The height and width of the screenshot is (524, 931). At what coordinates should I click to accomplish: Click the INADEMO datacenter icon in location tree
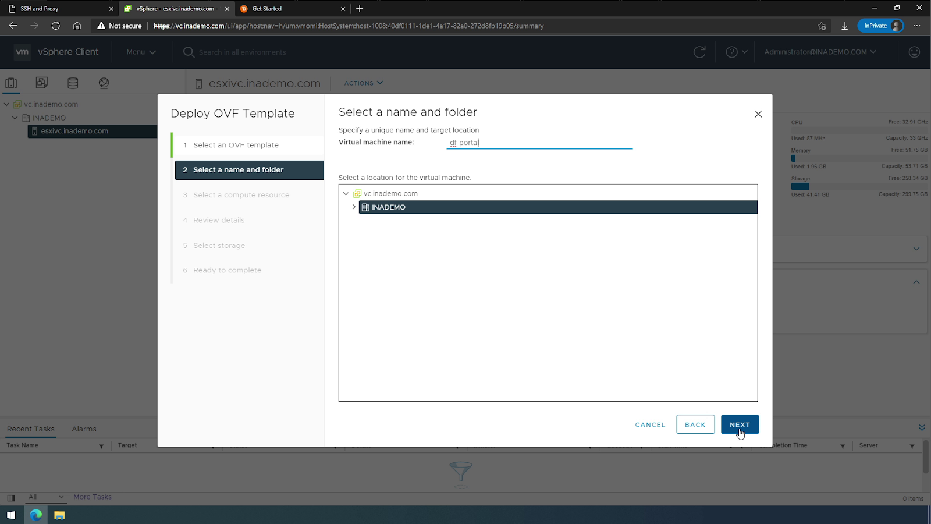click(x=365, y=207)
